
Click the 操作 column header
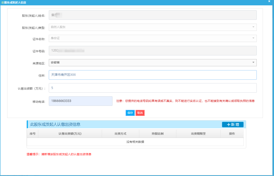(232, 134)
